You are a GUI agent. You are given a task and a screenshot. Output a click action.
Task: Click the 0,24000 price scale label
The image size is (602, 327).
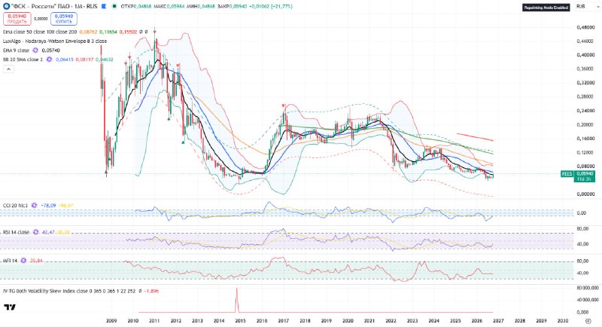click(x=586, y=111)
